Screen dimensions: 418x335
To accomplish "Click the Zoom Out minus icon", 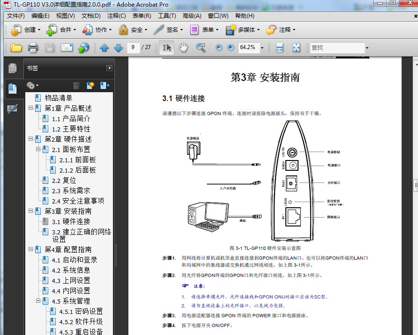I will 218,47.
